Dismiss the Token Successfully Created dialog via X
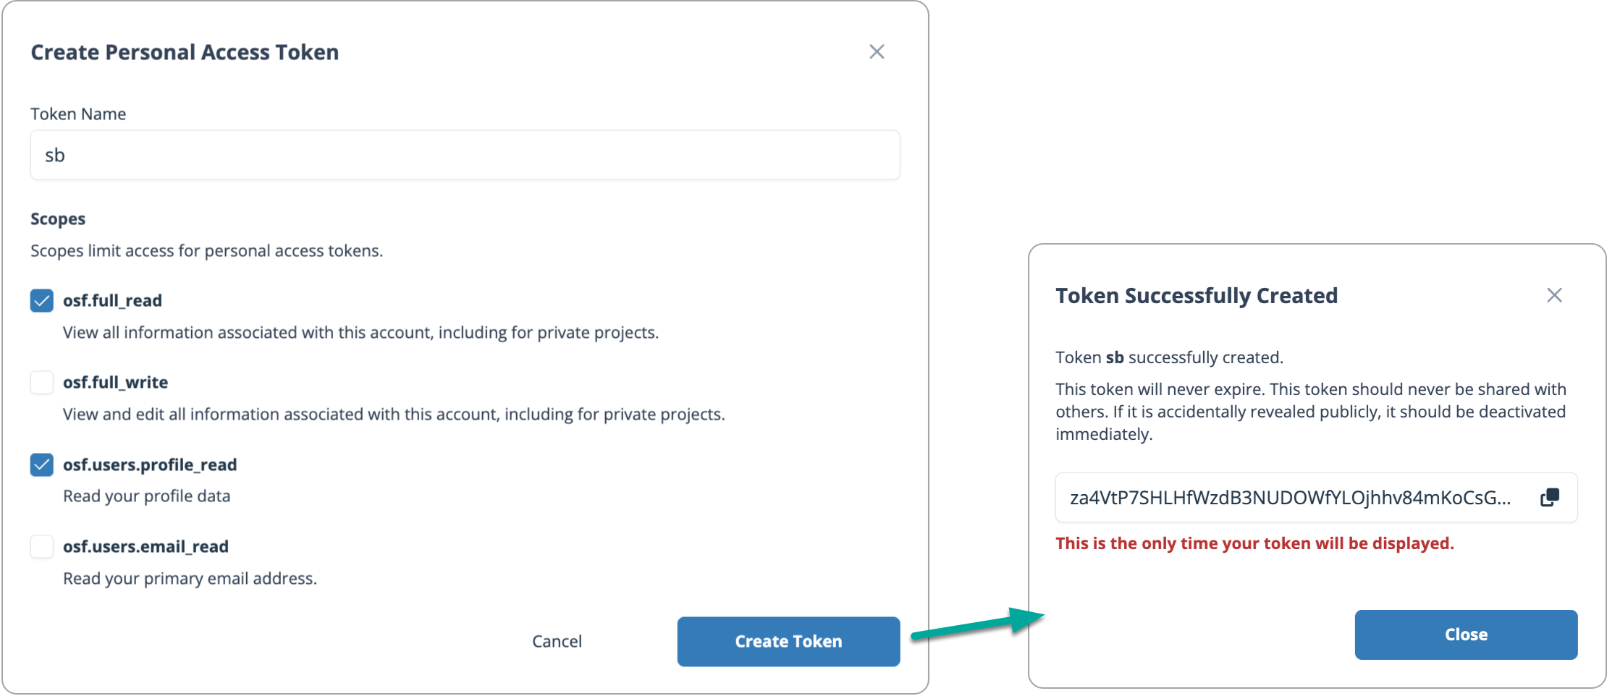The width and height of the screenshot is (1607, 696). pos(1555,295)
